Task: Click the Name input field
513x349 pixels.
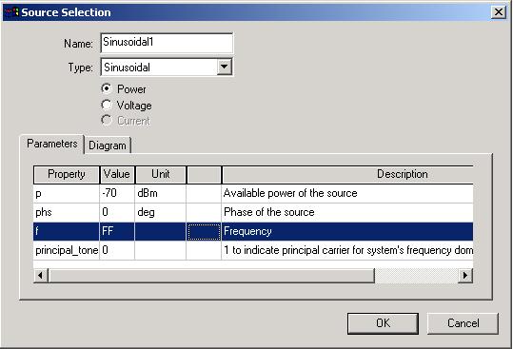Action: coord(167,43)
